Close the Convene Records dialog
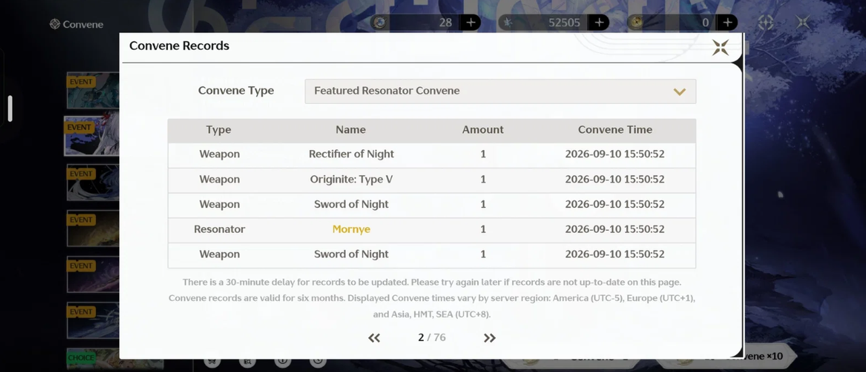 [721, 47]
